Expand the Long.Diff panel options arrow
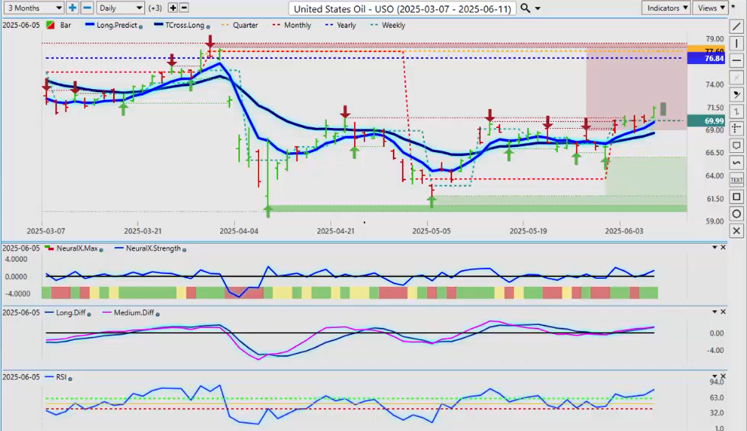This screenshot has width=747, height=431. 715,311
